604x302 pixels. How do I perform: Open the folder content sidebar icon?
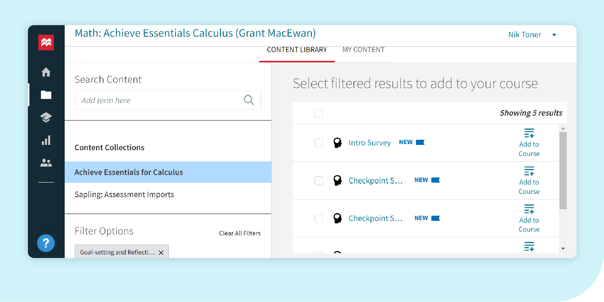[x=46, y=95]
